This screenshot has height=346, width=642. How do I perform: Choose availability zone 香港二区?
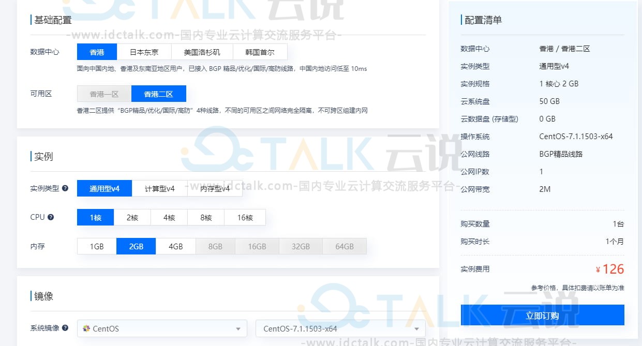tap(158, 94)
